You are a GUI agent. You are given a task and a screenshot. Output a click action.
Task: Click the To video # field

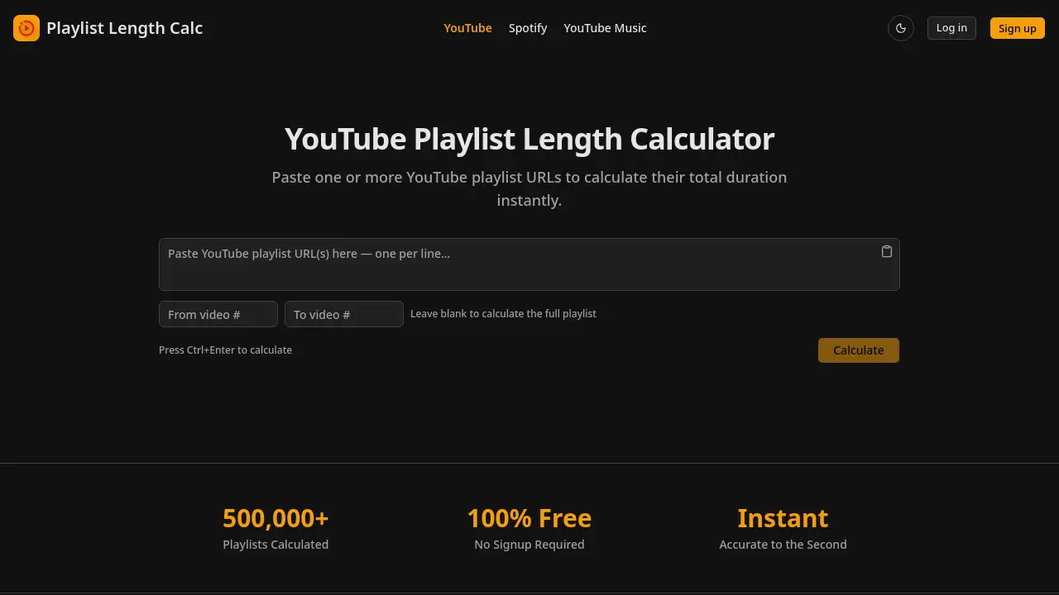(x=344, y=314)
